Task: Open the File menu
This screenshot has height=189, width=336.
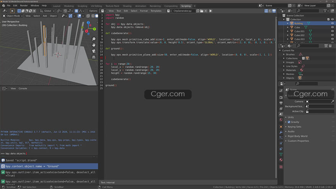Action: 8,6
